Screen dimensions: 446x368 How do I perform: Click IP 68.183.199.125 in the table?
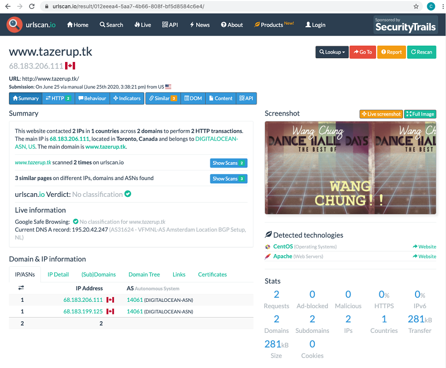83,311
